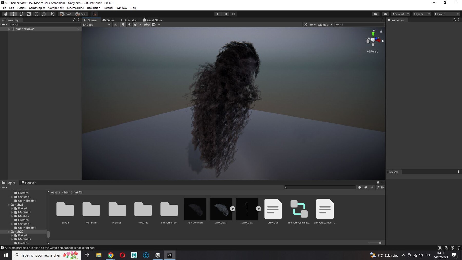
Task: Adjust the Project icon size slider
Action: [375, 243]
